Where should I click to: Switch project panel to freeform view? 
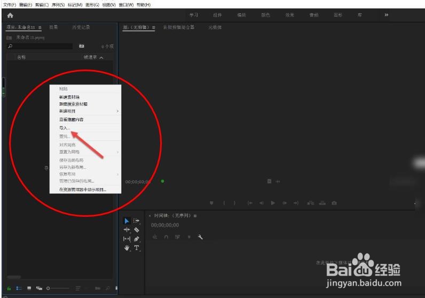tap(40, 288)
